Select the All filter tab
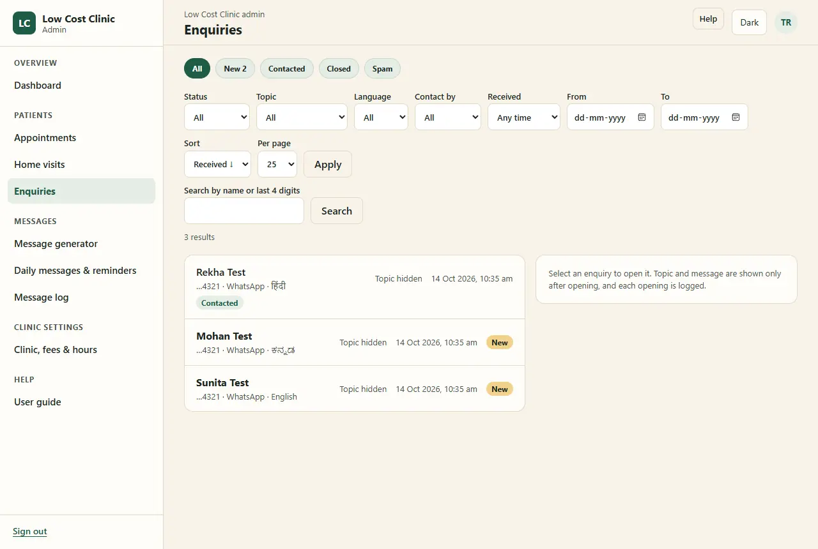 tap(197, 68)
